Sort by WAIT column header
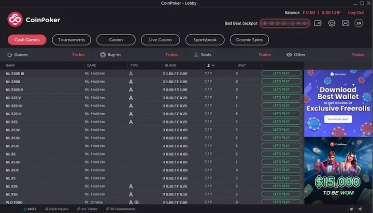373x213 pixels. pyautogui.click(x=241, y=65)
